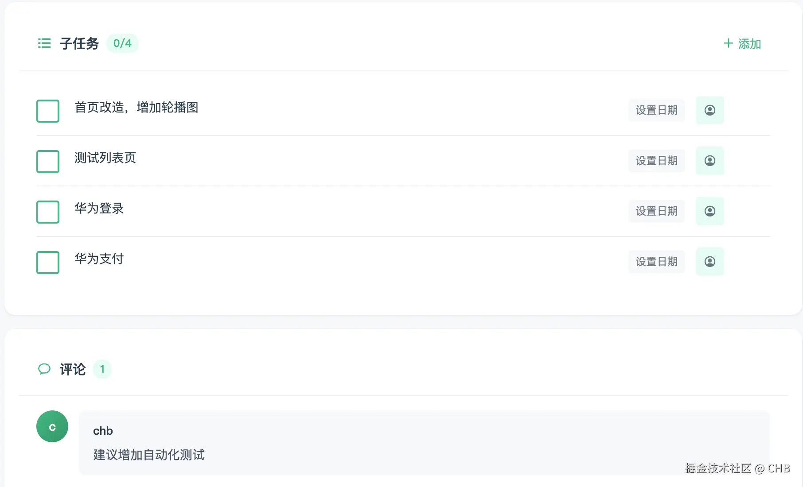
Task: Mark 华为登录 as complete
Action: coord(48,212)
